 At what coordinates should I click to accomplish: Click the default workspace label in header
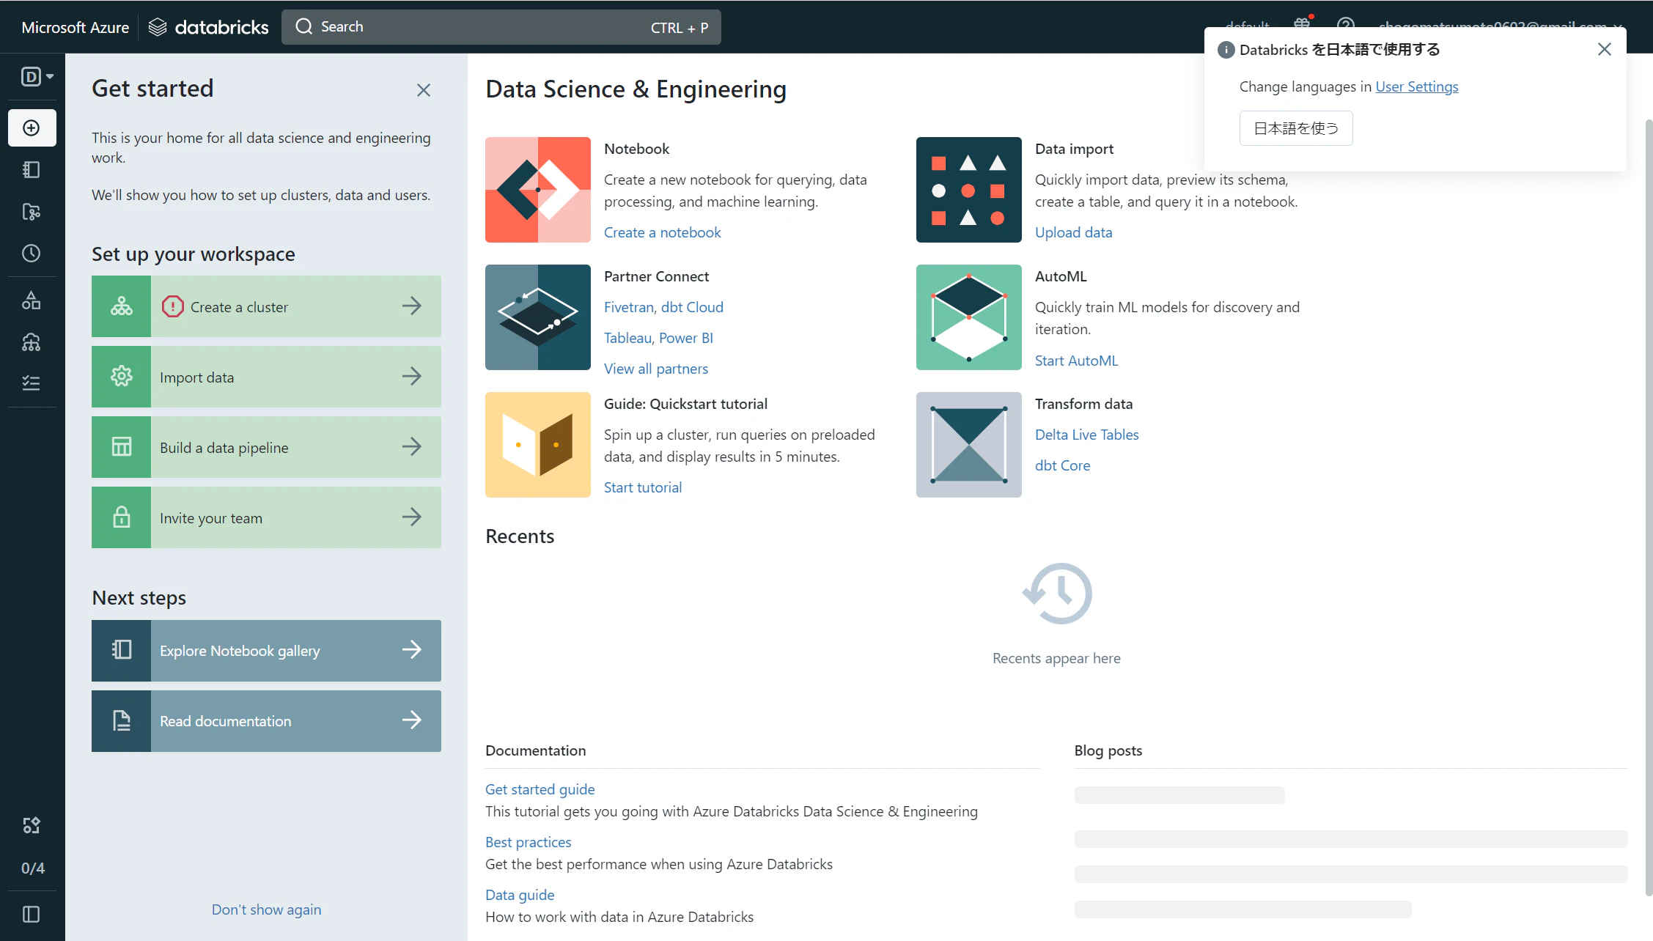click(x=1247, y=24)
